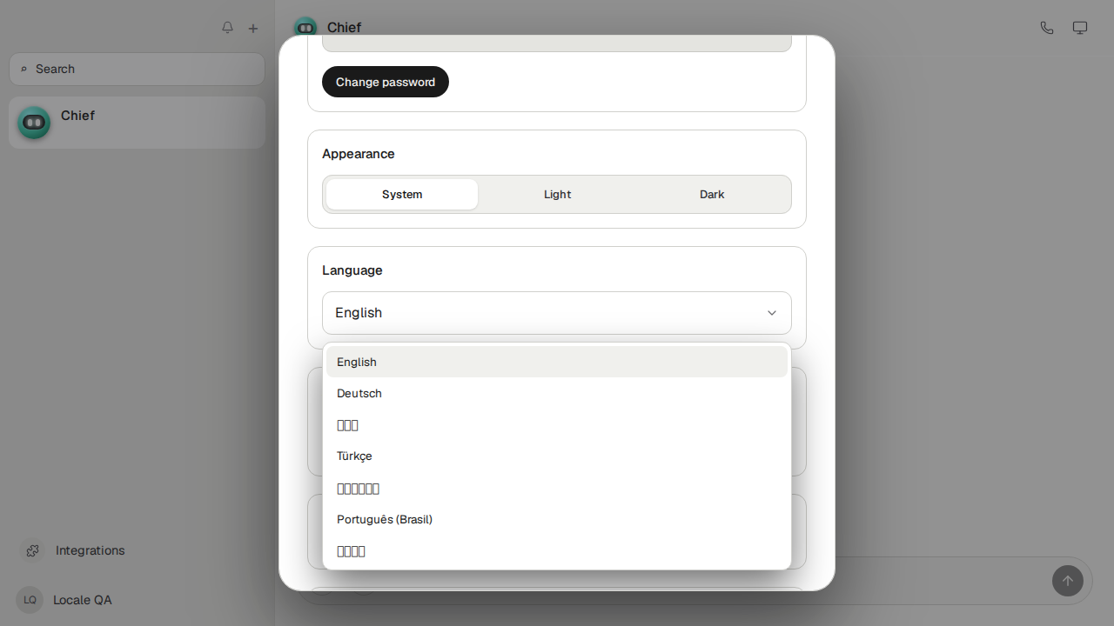Image resolution: width=1114 pixels, height=626 pixels.
Task: Click the Change password button
Action: tap(386, 82)
